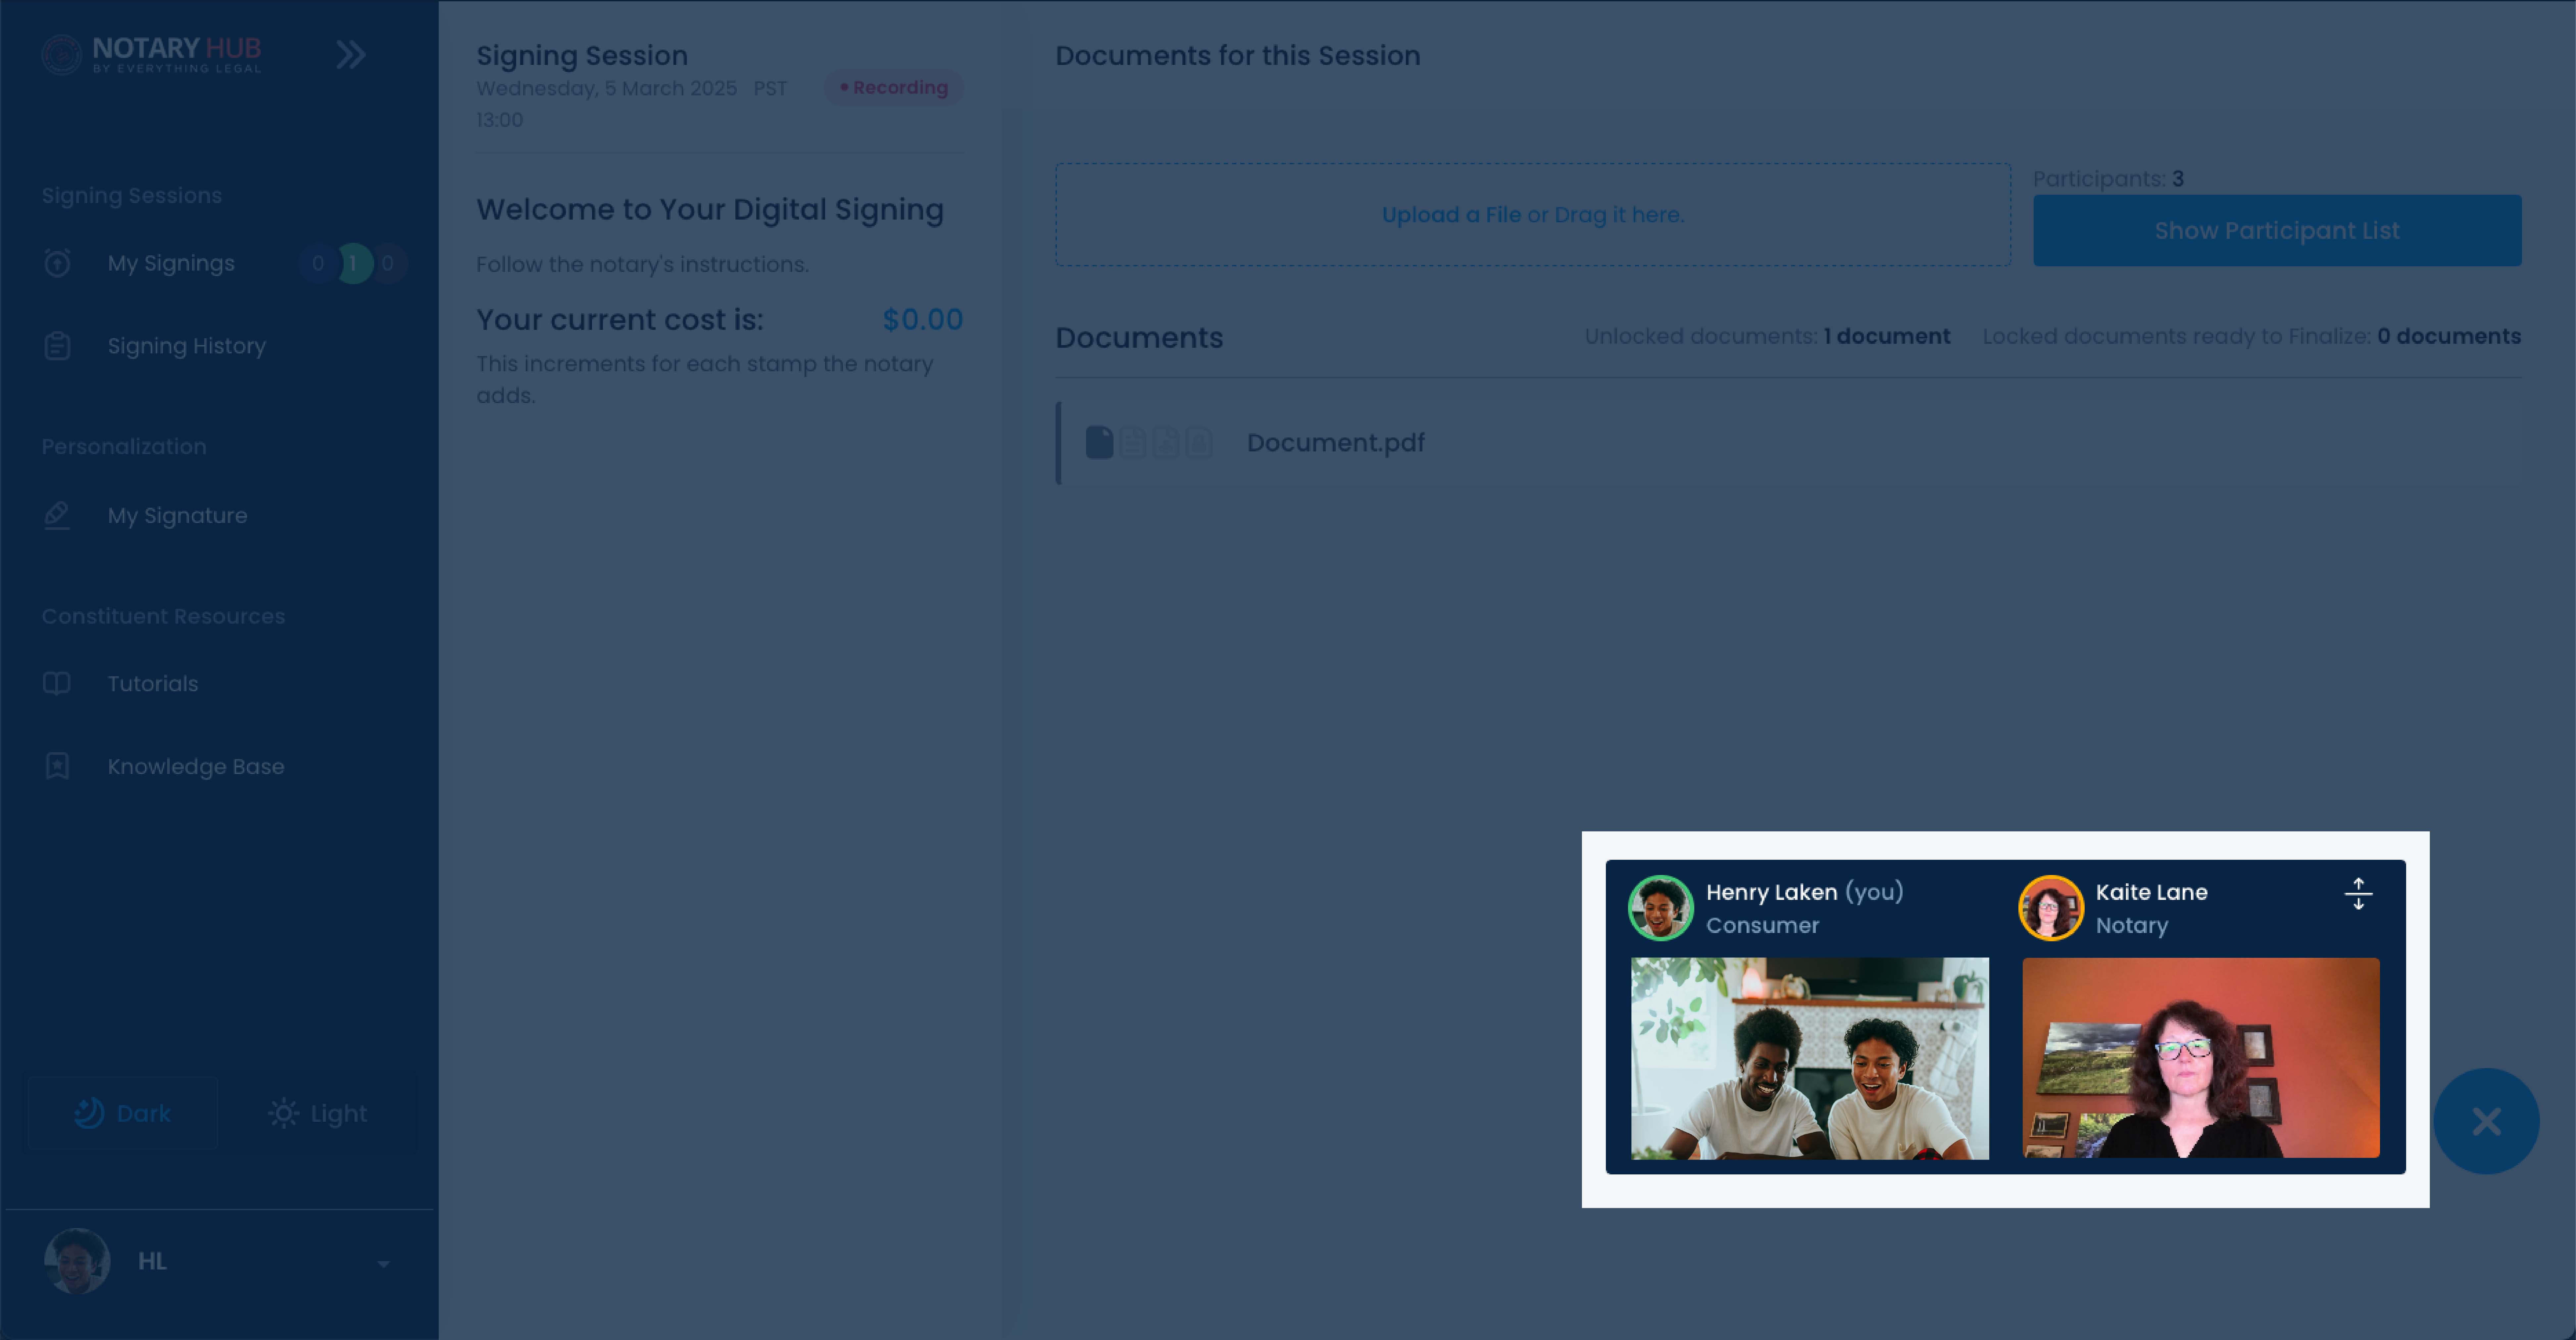
Task: Click the Locked documents ready to Finalize text
Action: [2252, 337]
